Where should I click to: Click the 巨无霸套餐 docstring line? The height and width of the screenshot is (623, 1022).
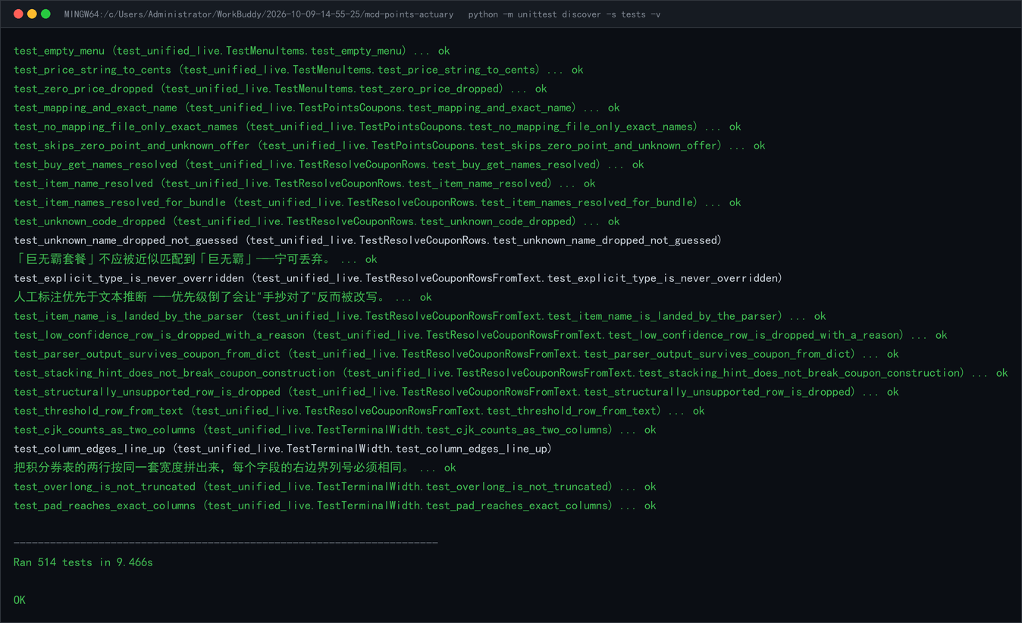(x=195, y=259)
